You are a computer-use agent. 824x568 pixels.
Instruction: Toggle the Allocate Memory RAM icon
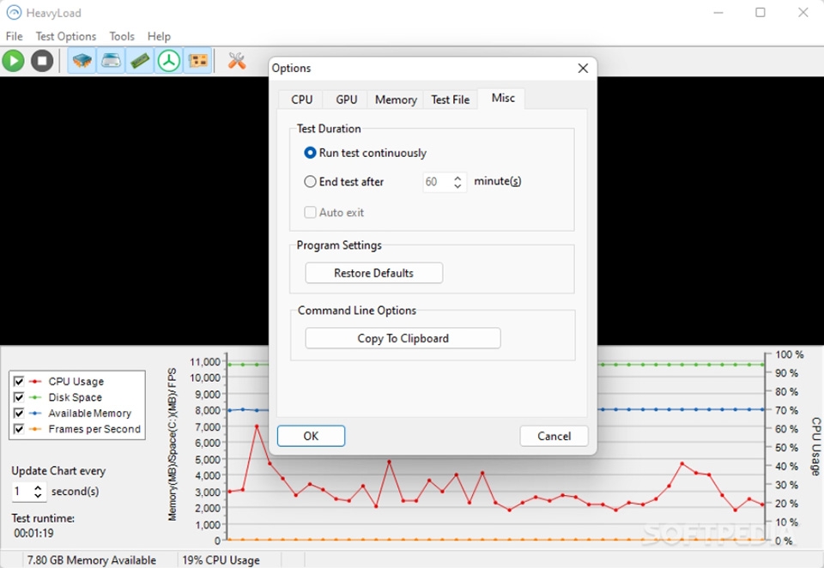[x=140, y=61]
